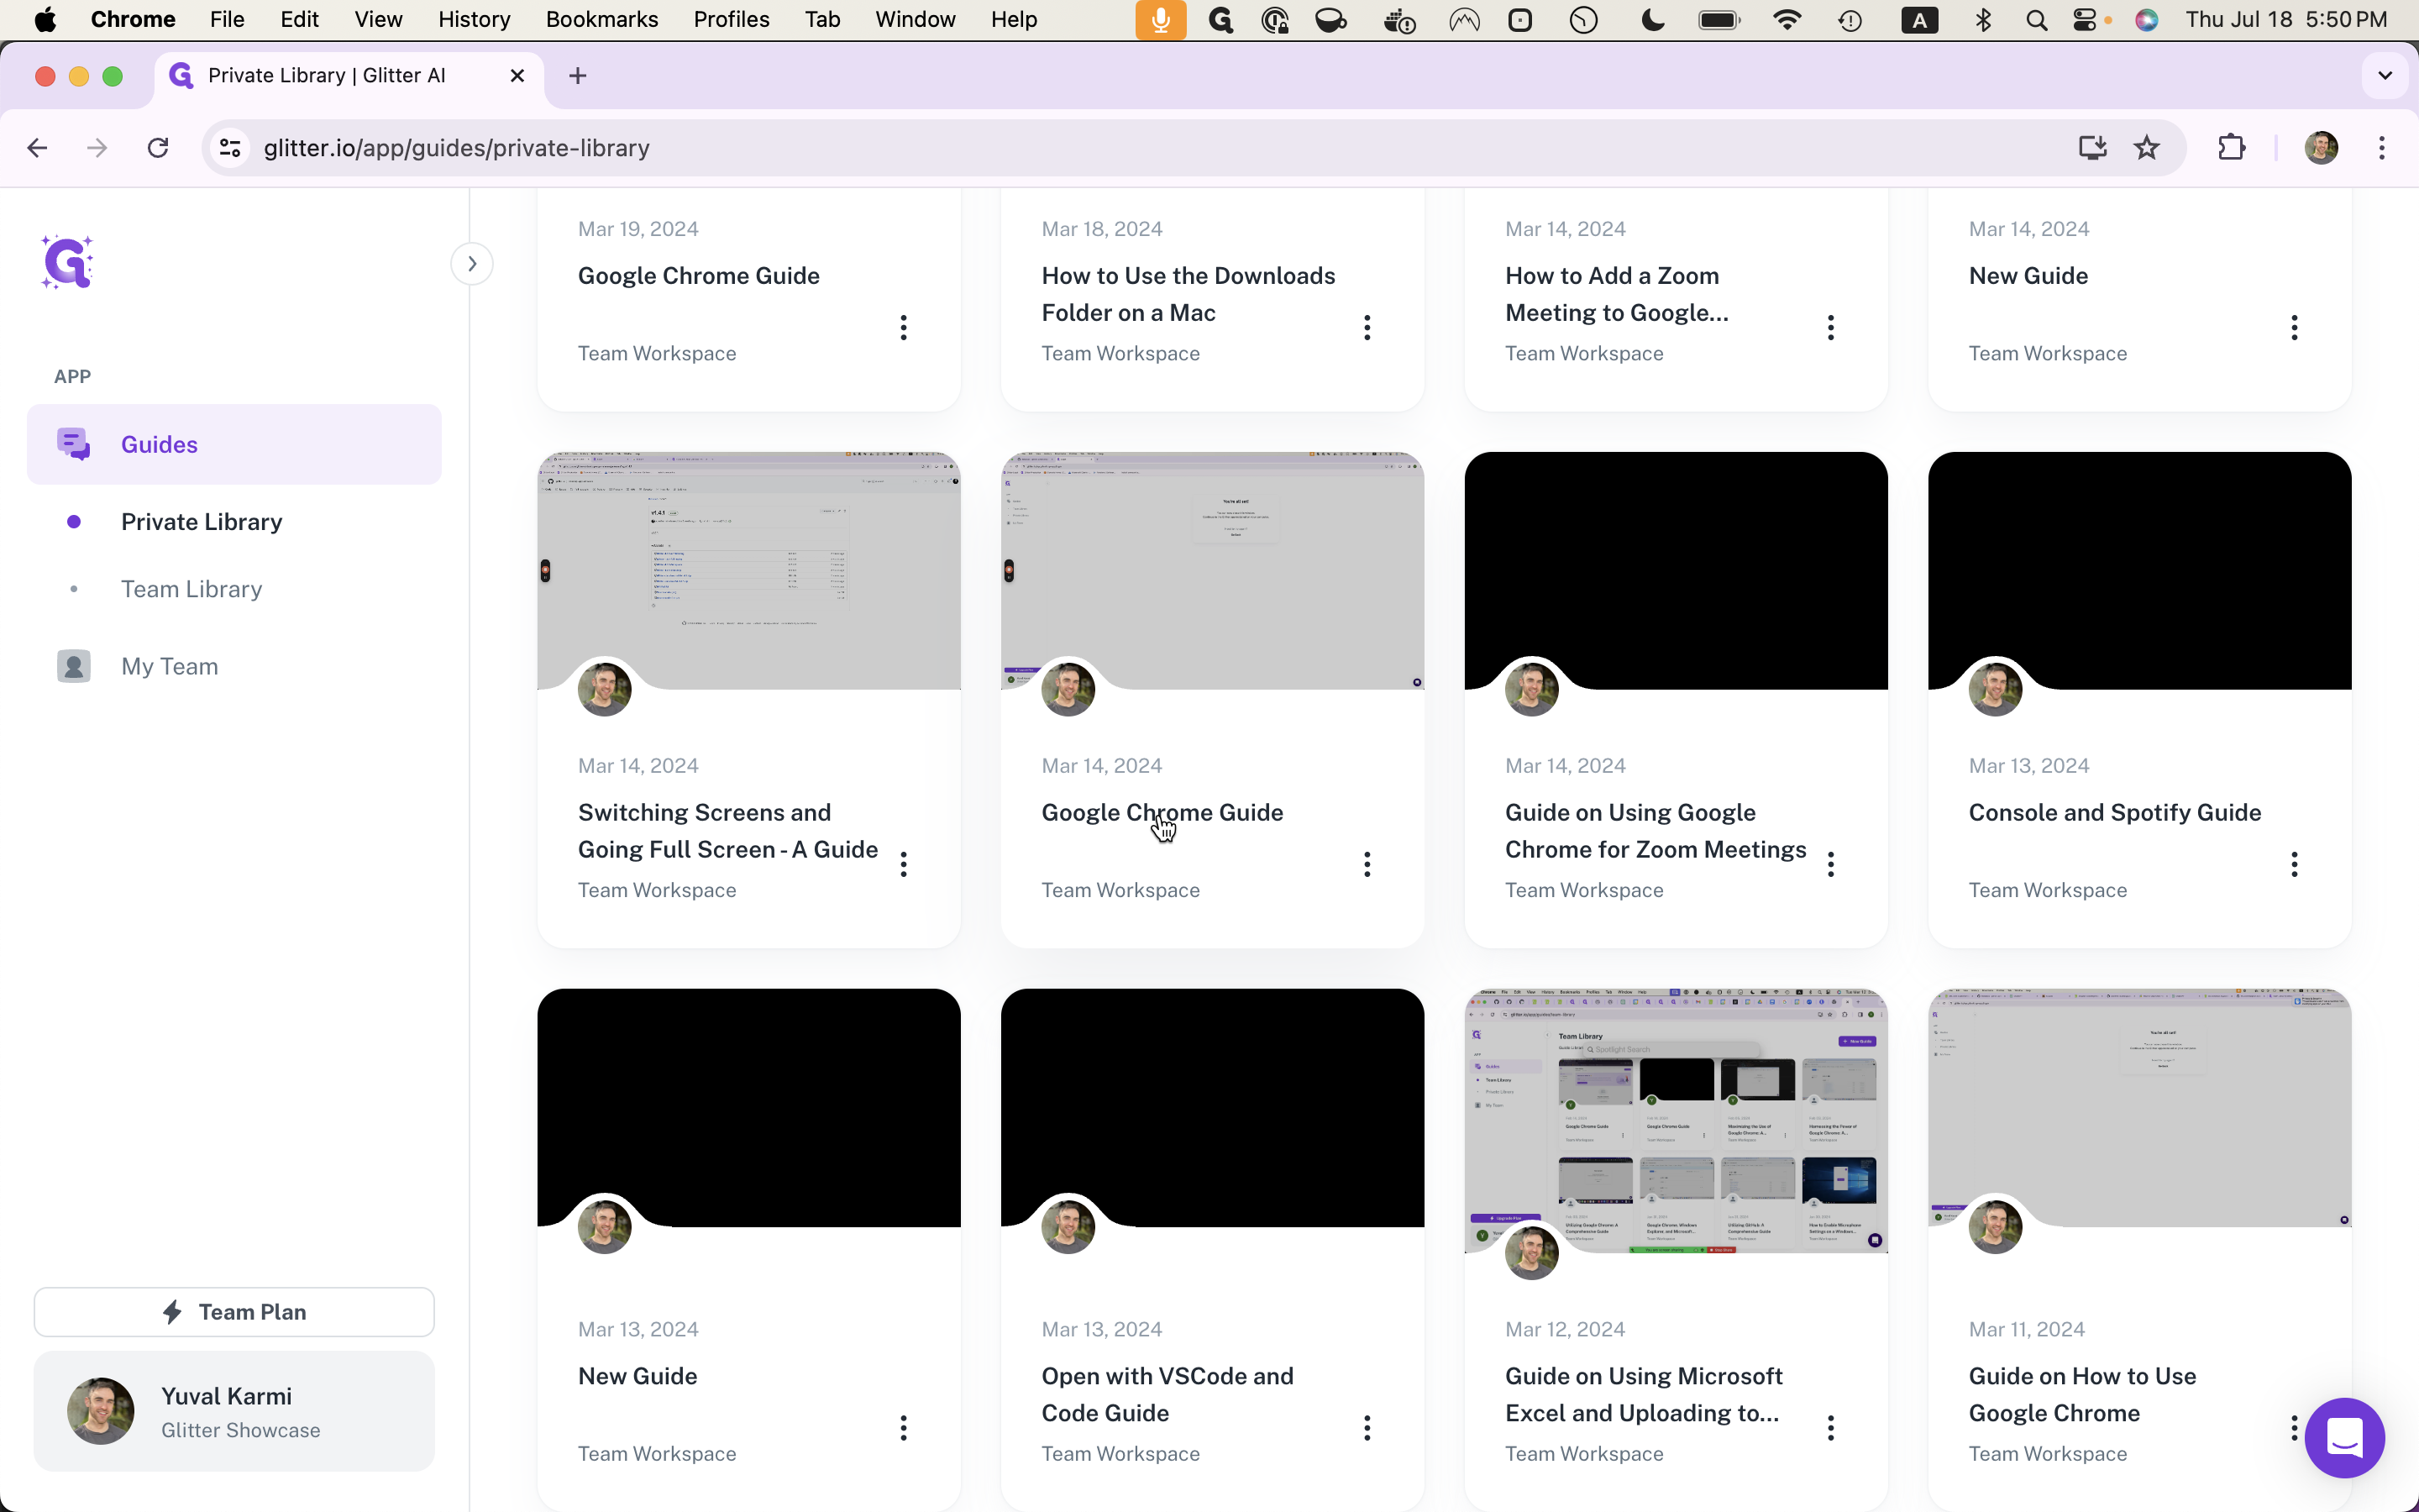2419x1512 pixels.
Task: Reload the page
Action: tap(158, 148)
